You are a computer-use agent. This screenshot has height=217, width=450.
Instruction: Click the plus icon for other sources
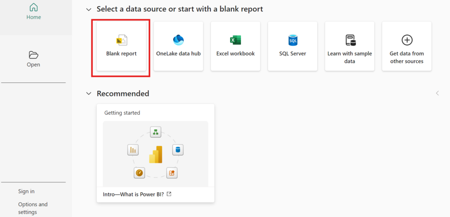[x=407, y=40]
